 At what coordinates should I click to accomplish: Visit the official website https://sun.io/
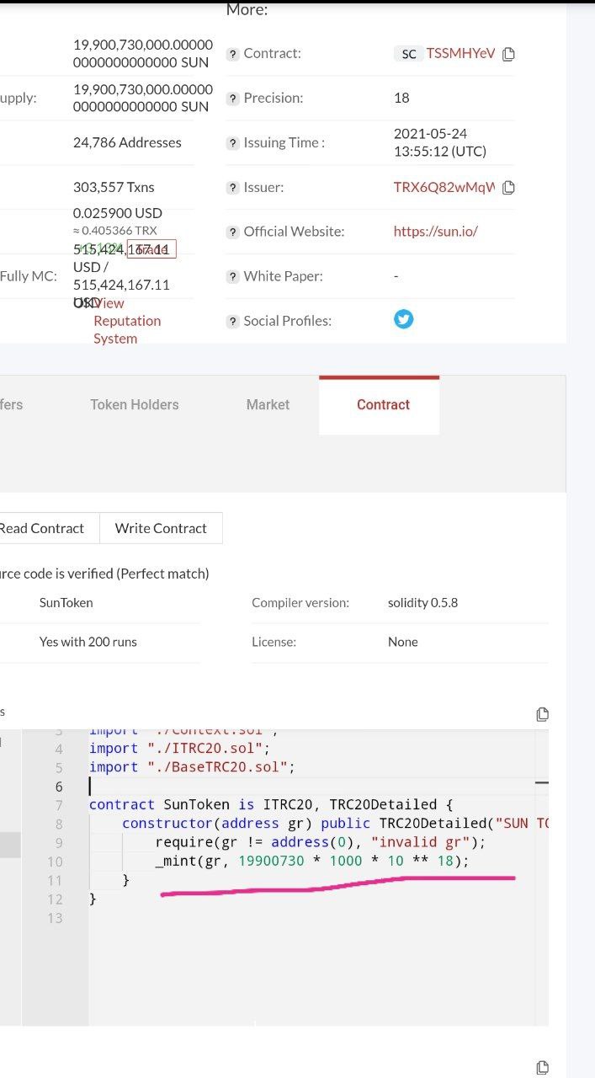point(436,231)
